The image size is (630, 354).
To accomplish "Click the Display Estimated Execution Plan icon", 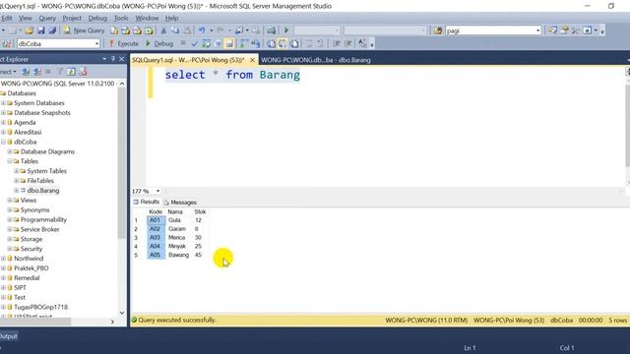I will point(206,43).
